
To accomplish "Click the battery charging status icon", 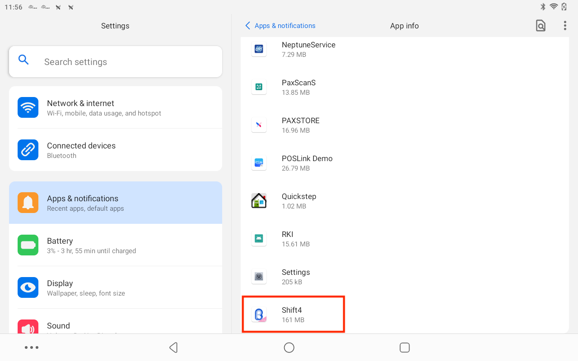I will coord(564,7).
